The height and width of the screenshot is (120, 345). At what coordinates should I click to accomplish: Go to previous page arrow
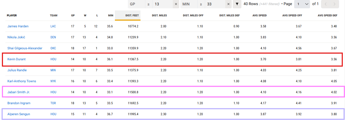325,4
